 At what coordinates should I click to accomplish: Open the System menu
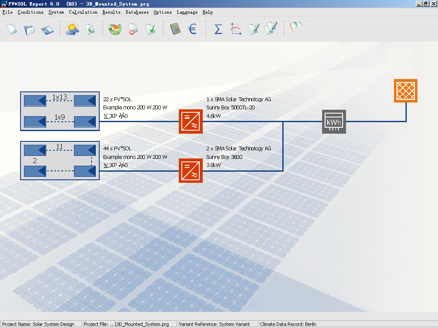click(x=56, y=12)
